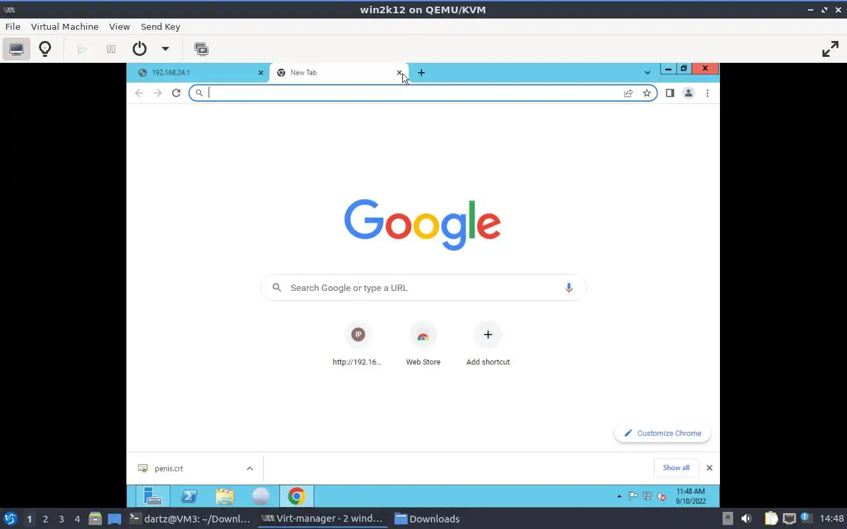Image resolution: width=847 pixels, height=529 pixels.
Task: Launch PowerShell from Windows taskbar
Action: [x=189, y=496]
